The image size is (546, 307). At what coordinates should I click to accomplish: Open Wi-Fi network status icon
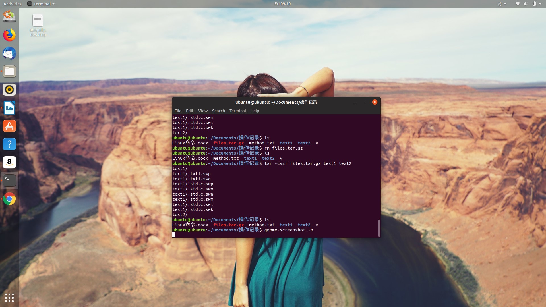(518, 4)
